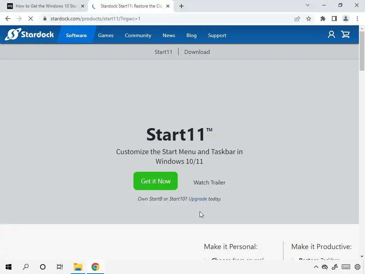Click the Start11 hero heading
Viewport: 365px width, 274px height.
(179, 135)
